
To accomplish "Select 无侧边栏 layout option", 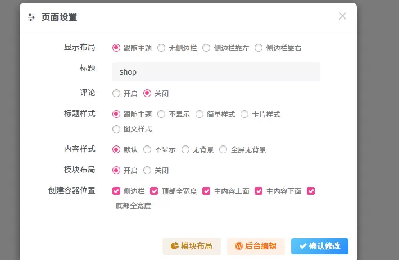I will 161,48.
